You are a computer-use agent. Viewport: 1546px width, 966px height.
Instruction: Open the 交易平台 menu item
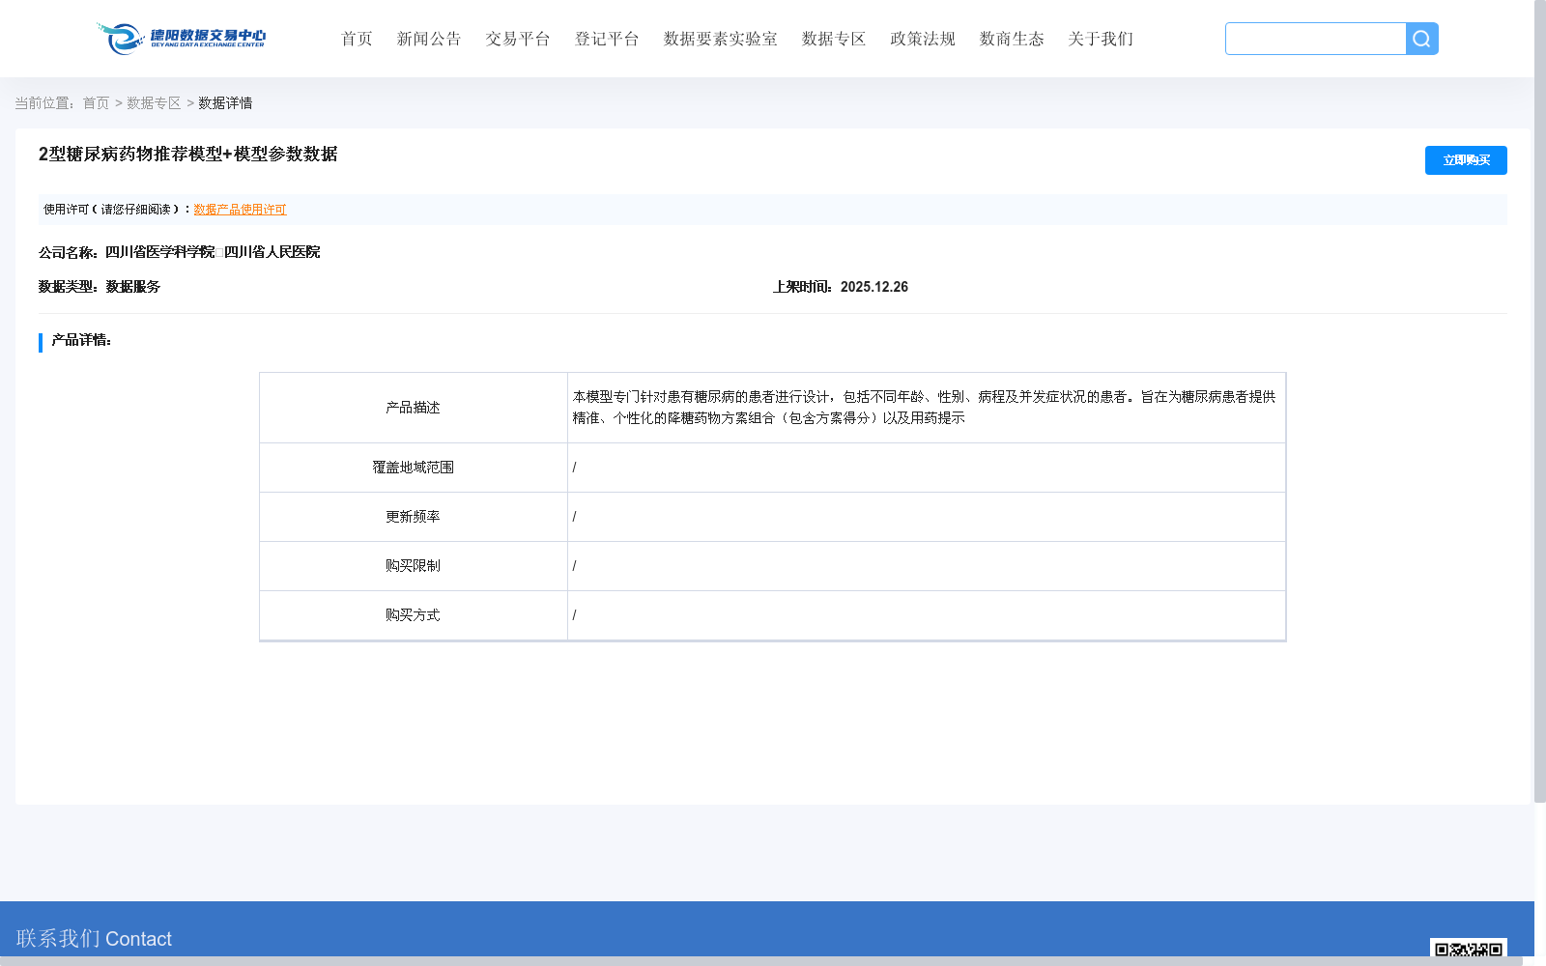click(518, 39)
